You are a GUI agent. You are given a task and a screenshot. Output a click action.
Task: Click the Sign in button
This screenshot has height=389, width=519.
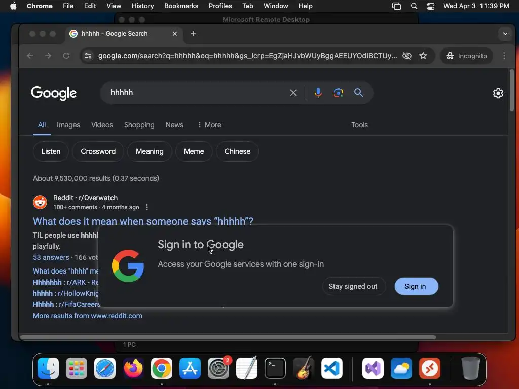pos(416,286)
